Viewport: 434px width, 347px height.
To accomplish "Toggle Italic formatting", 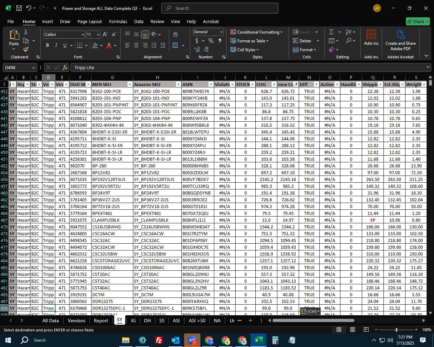I will click(56, 45).
